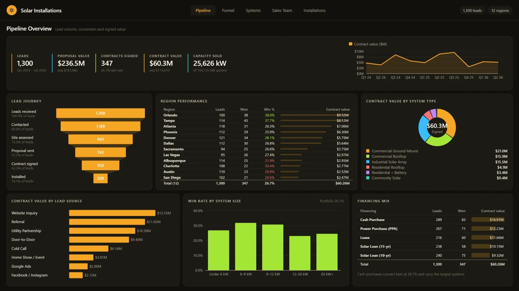Click the Dallas region row name
This screenshot has height=291, width=519.
click(169, 143)
